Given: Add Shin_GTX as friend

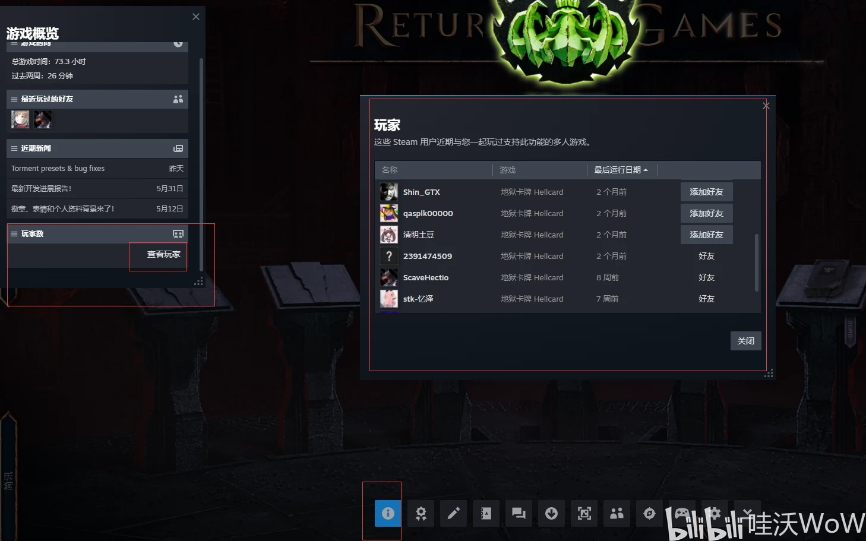Looking at the screenshot, I should coord(706,192).
